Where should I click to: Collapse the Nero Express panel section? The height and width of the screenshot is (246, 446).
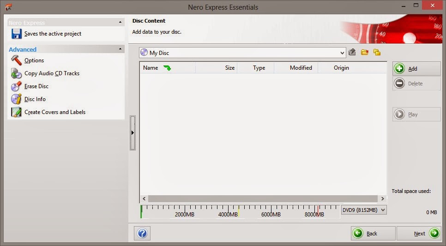tap(121, 22)
